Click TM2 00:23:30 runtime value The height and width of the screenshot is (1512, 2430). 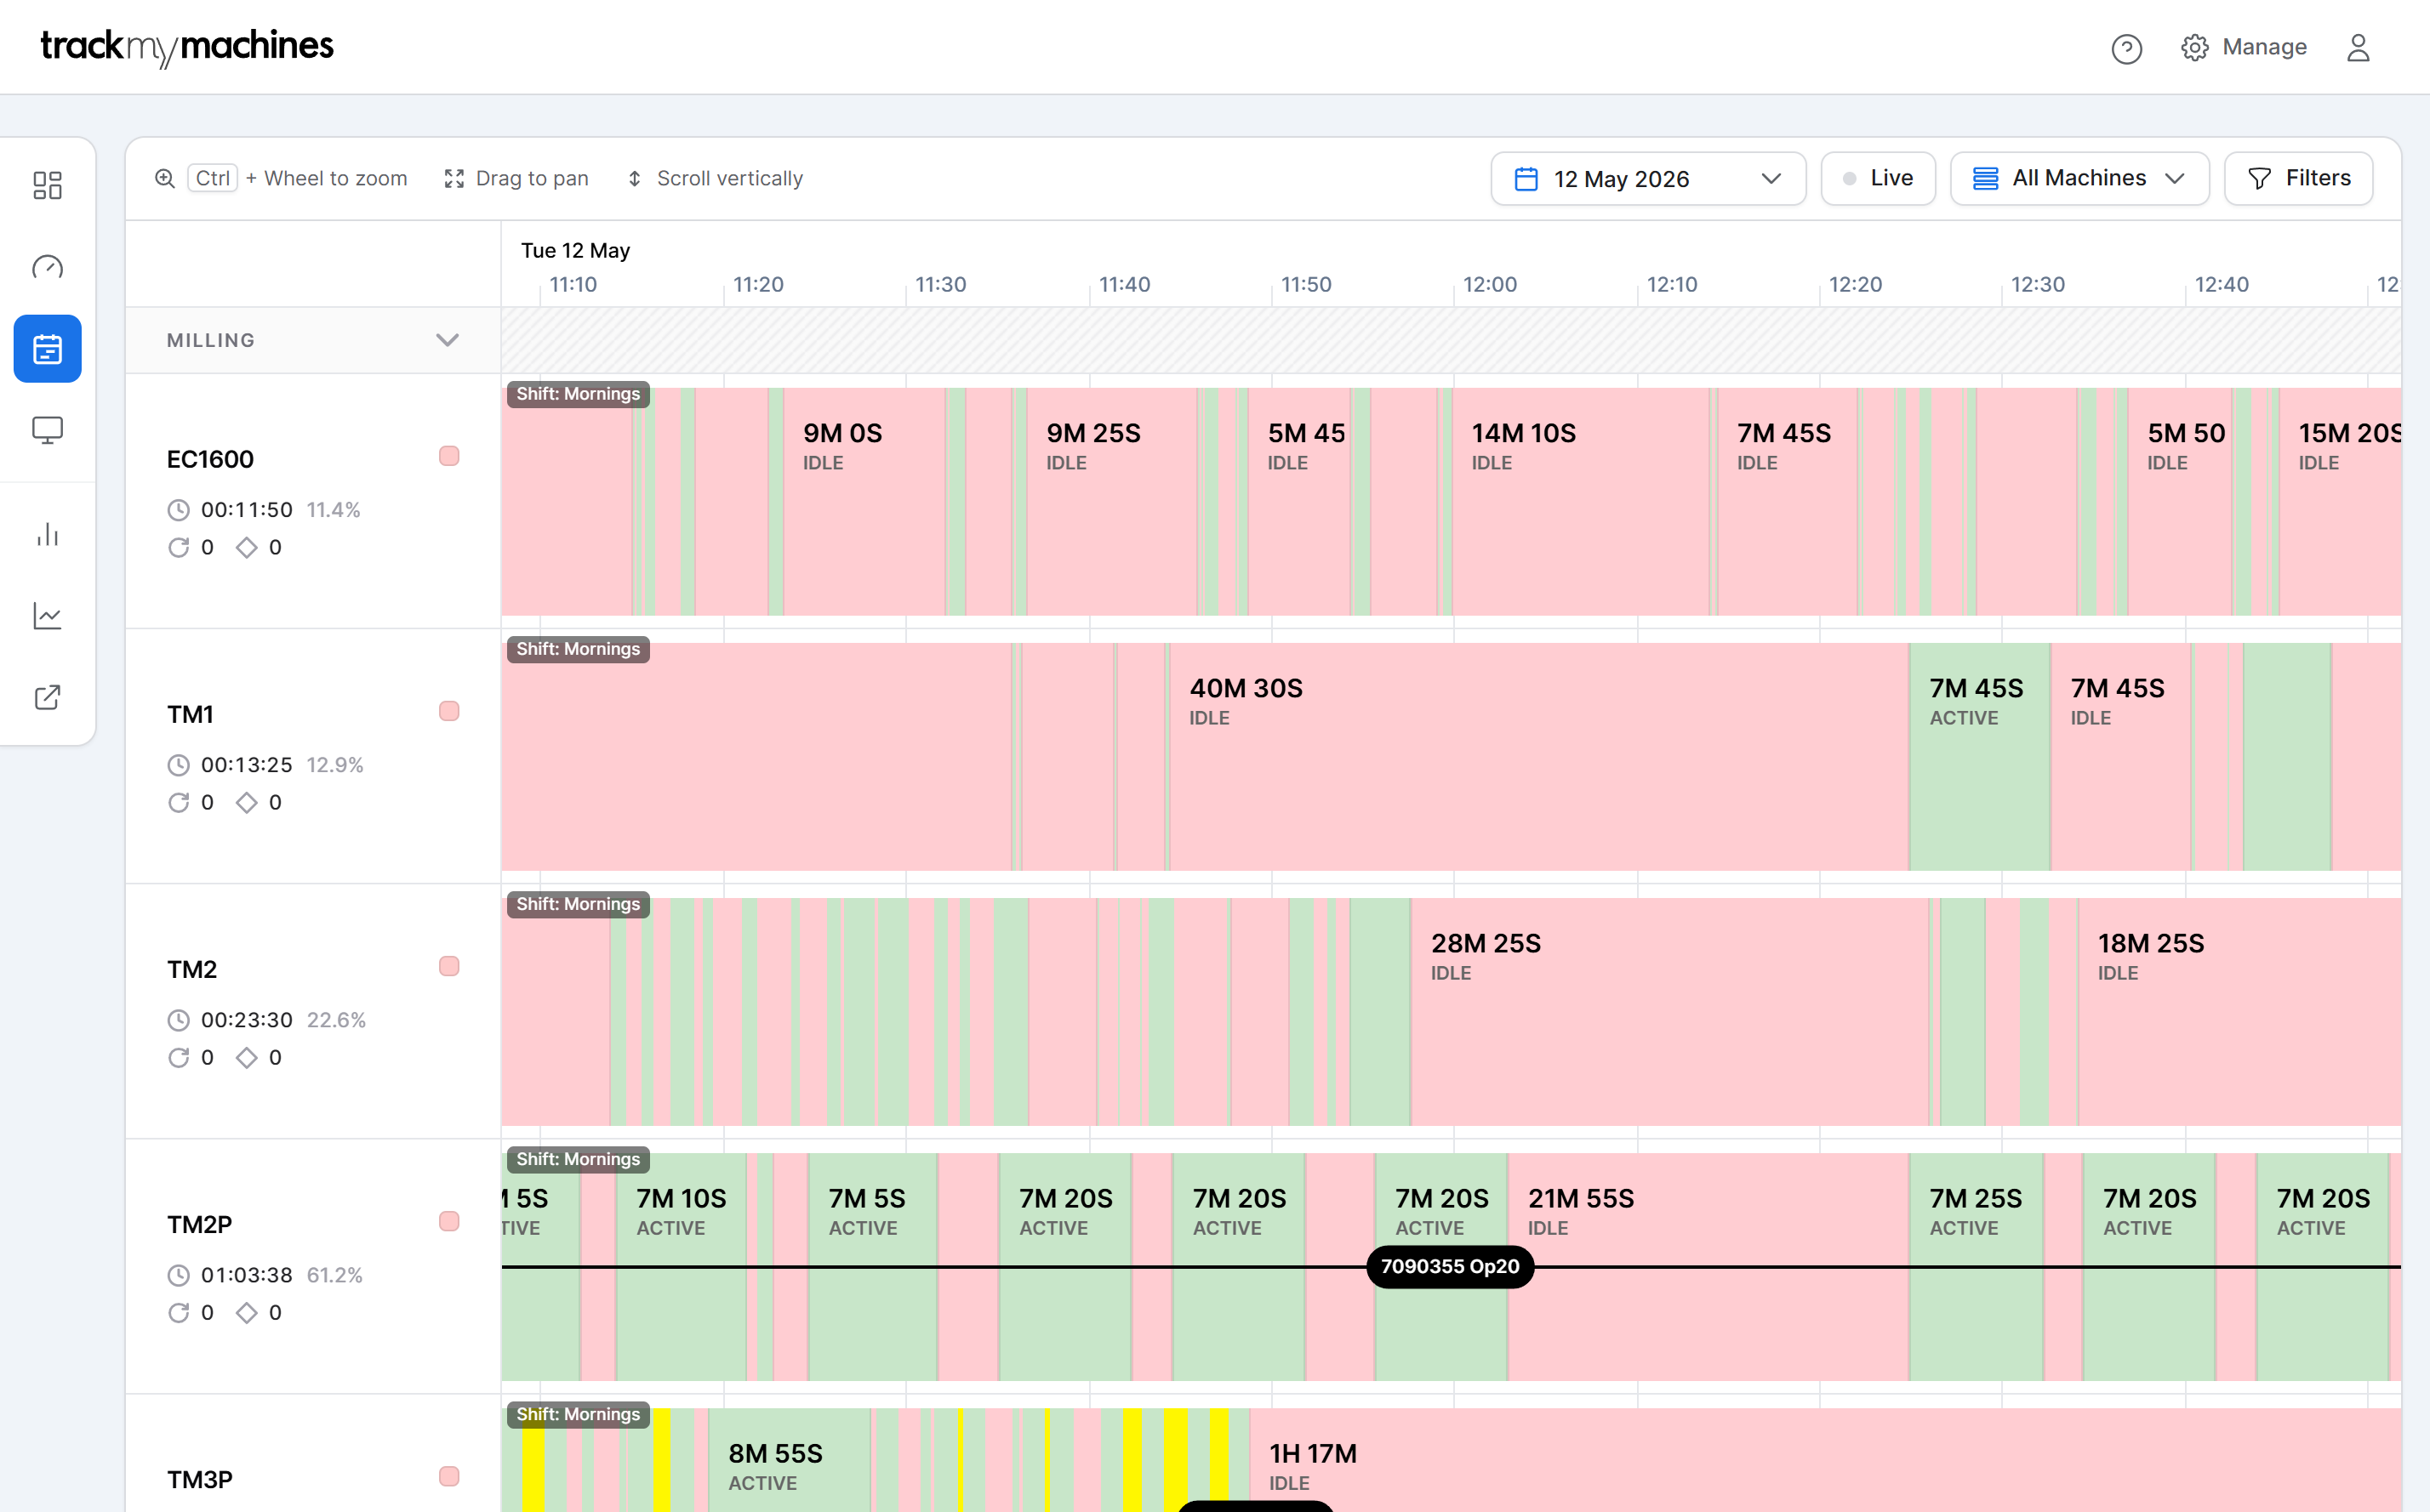pyautogui.click(x=246, y=1020)
